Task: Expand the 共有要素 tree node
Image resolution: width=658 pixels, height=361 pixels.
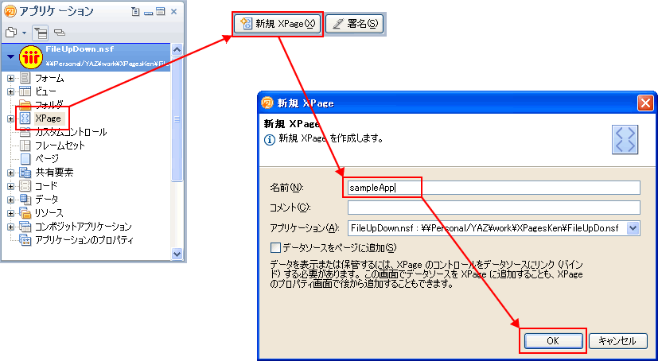Action: (11, 173)
